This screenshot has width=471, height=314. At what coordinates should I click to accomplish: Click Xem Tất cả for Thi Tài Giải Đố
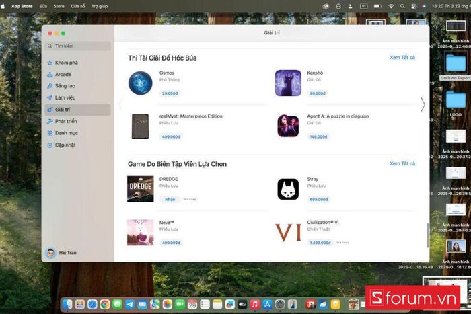coord(402,57)
